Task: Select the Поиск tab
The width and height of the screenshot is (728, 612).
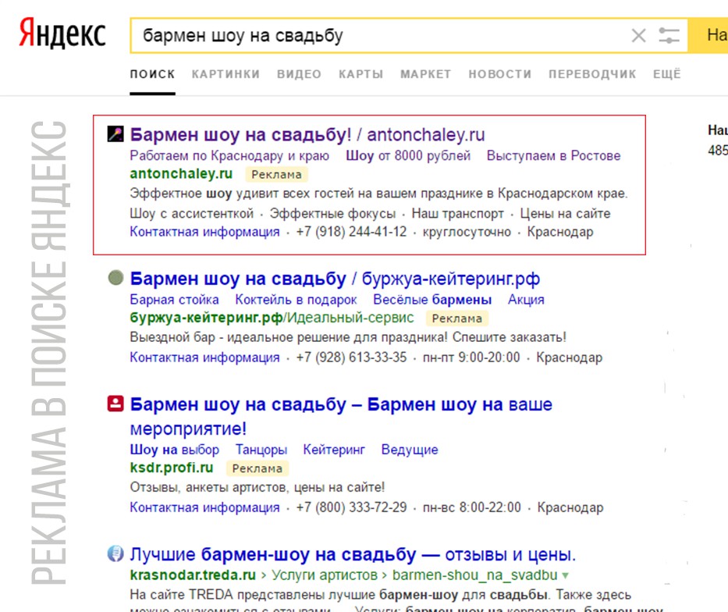Action: (x=152, y=74)
